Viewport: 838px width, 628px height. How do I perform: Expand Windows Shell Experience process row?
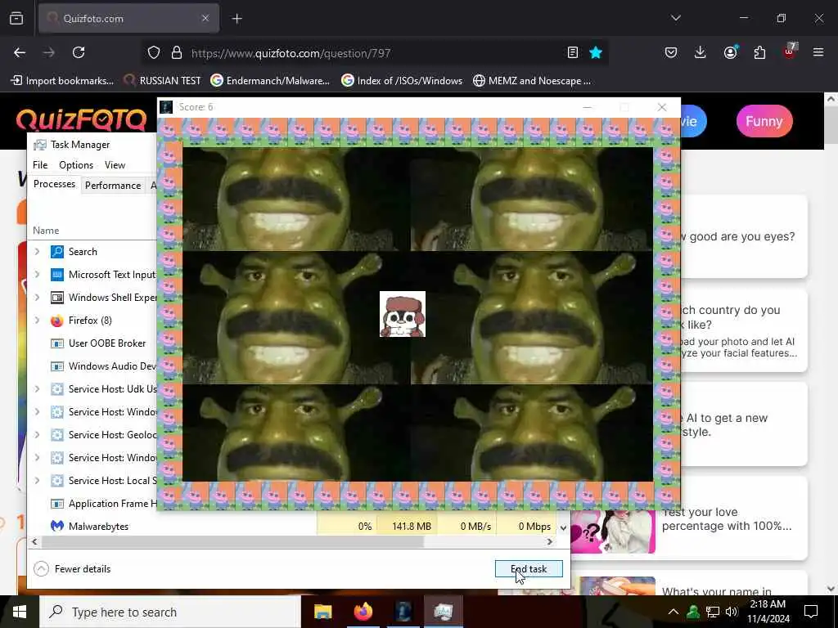coord(38,298)
